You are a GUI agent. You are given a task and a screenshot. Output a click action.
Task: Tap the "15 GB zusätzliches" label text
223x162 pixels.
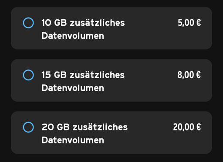(x=83, y=75)
